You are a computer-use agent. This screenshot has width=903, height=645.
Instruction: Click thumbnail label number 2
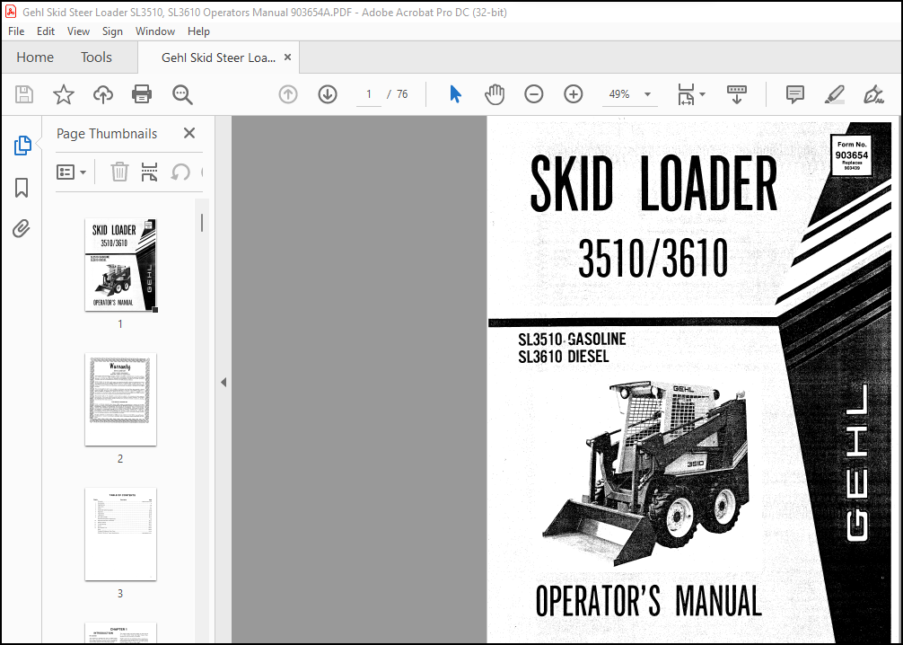(119, 459)
